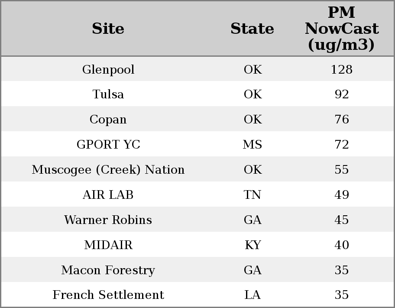The width and height of the screenshot is (395, 308).
Task: Click the Copan row site cell
Action: pyautogui.click(x=108, y=120)
